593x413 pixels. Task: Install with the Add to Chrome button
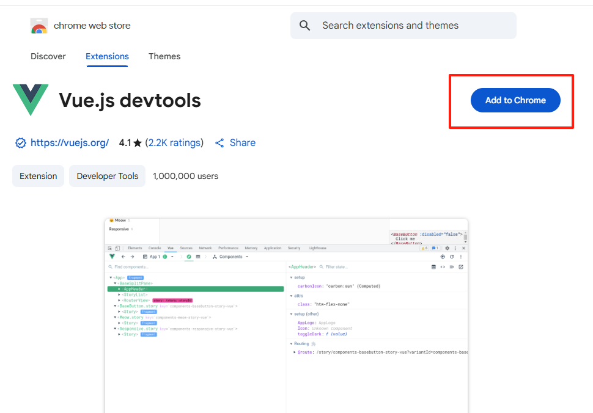click(515, 100)
